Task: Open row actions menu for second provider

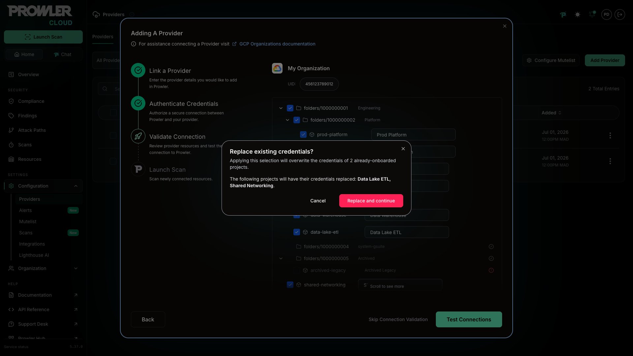Action: coord(610,161)
